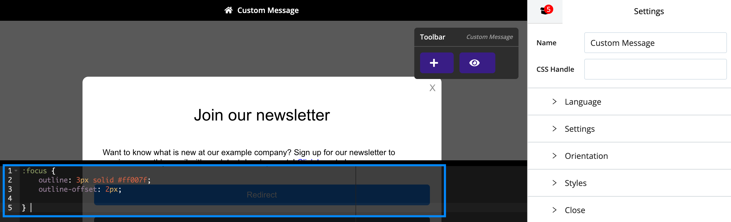Click the chevron beside Styles
This screenshot has height=222, width=731.
click(554, 183)
